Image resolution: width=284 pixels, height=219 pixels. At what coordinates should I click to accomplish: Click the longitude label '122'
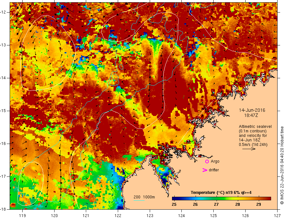click(x=118, y=215)
